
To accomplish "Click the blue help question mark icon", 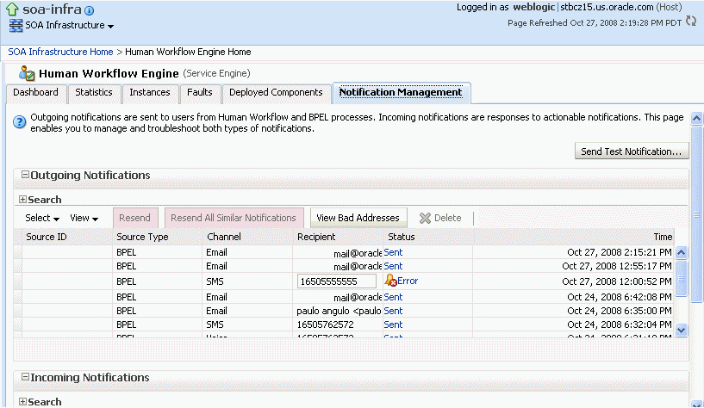I will tap(19, 121).
